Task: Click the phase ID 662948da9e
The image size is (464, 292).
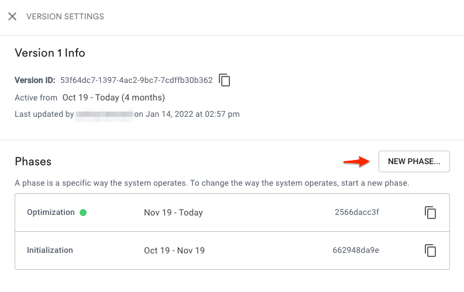Action: point(356,251)
